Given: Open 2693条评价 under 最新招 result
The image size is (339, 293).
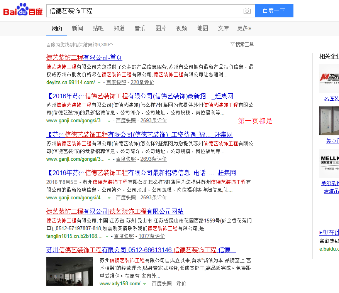Looking at the screenshot, I should coord(154,121).
